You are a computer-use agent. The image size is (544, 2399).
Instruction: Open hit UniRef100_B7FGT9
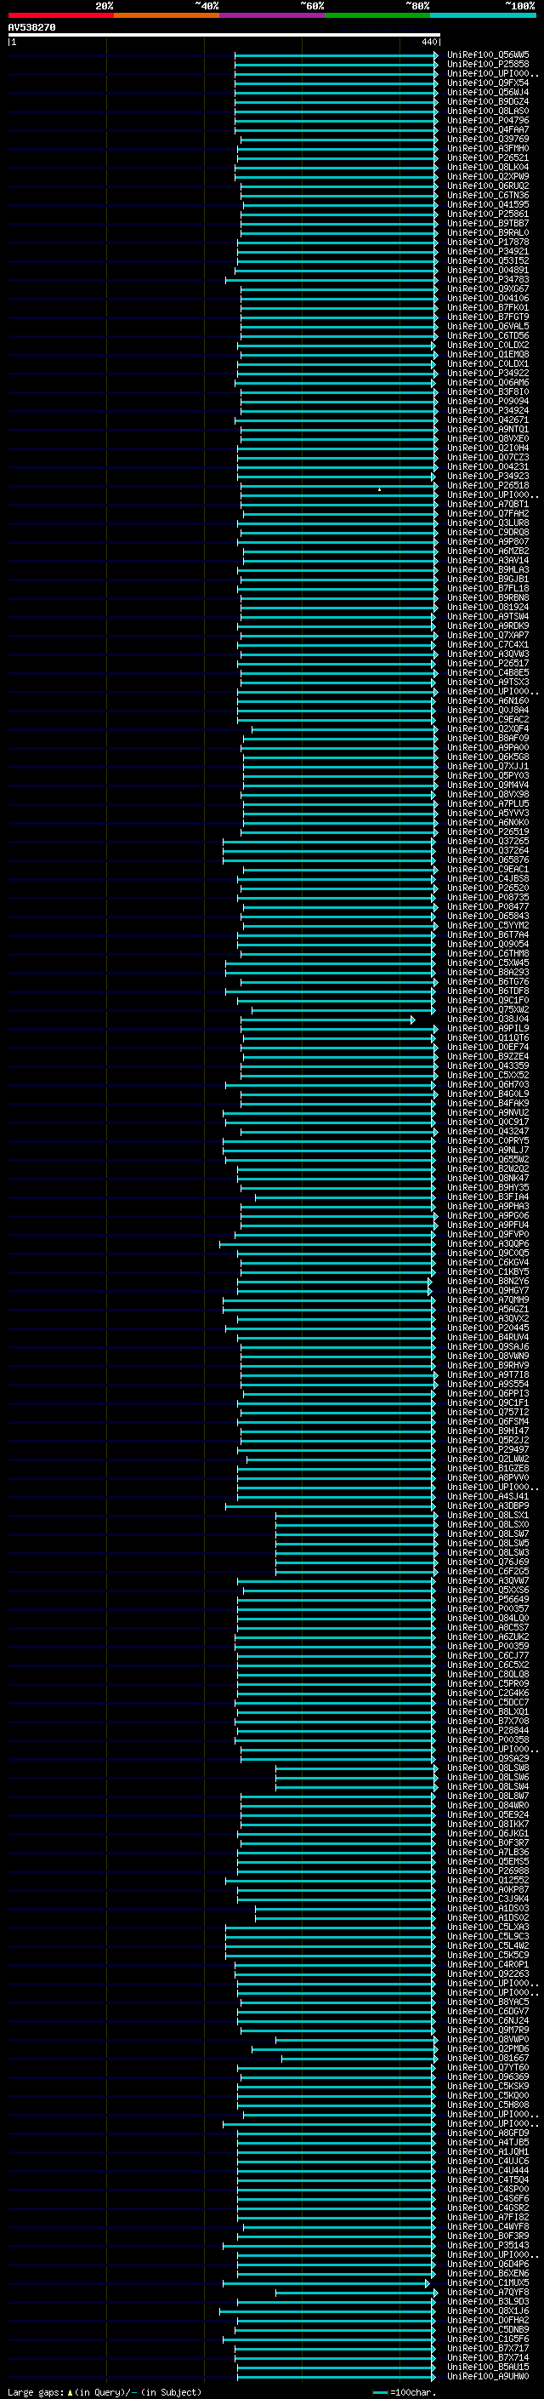(488, 317)
